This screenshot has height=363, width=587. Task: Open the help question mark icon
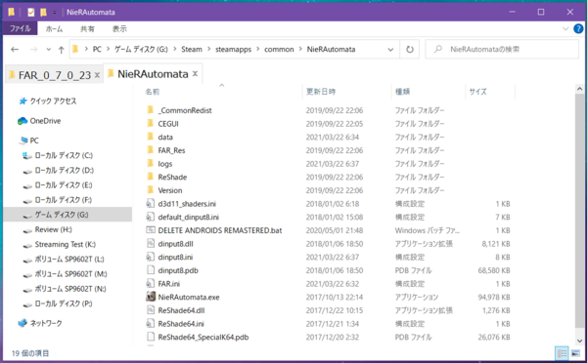click(x=578, y=28)
